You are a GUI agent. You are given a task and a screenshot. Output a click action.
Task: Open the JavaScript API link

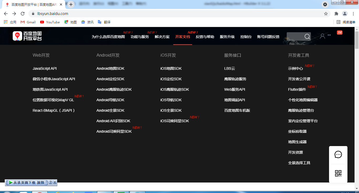[45, 68]
